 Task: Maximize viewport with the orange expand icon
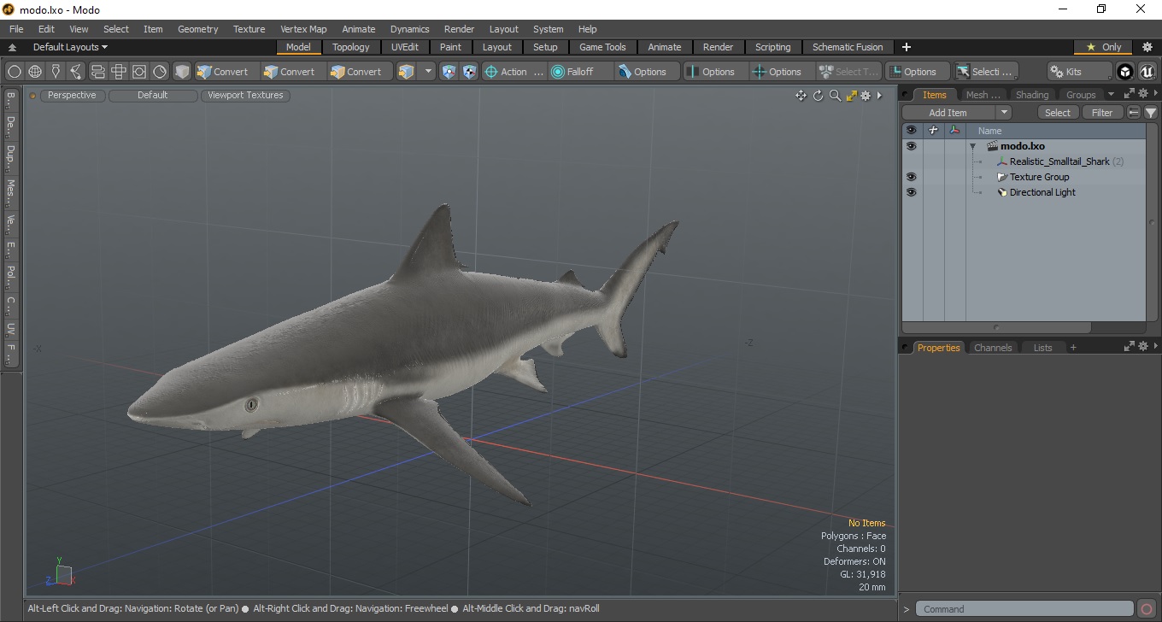(x=851, y=96)
